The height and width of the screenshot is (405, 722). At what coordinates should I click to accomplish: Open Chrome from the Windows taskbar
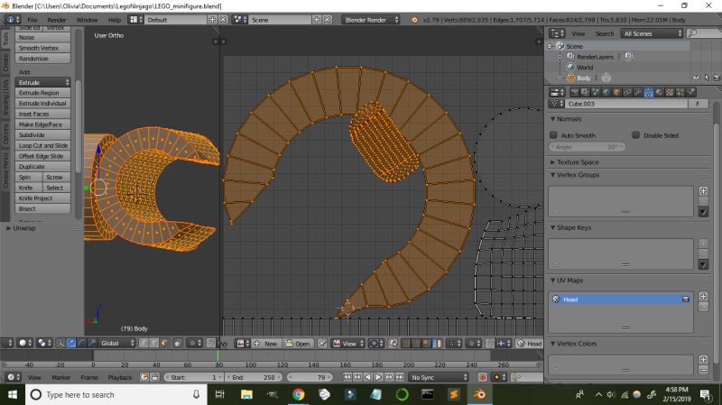coord(299,394)
